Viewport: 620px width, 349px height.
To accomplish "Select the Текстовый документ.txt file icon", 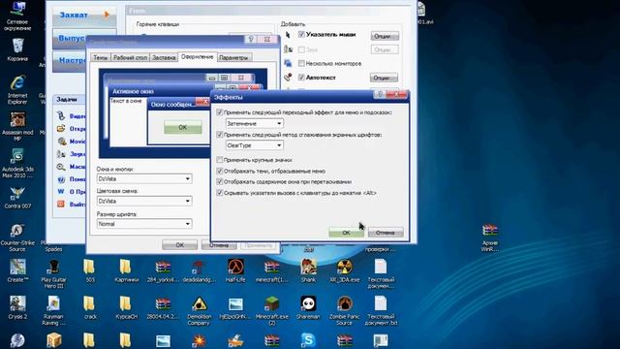I will 381,310.
